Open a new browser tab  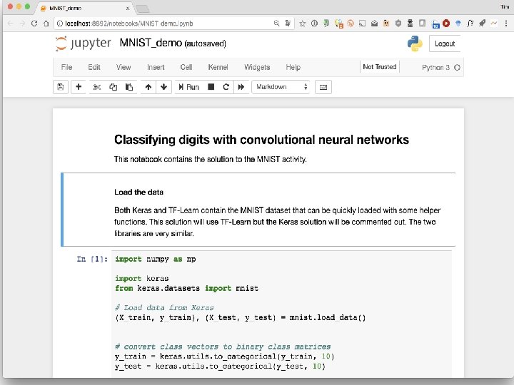click(143, 9)
